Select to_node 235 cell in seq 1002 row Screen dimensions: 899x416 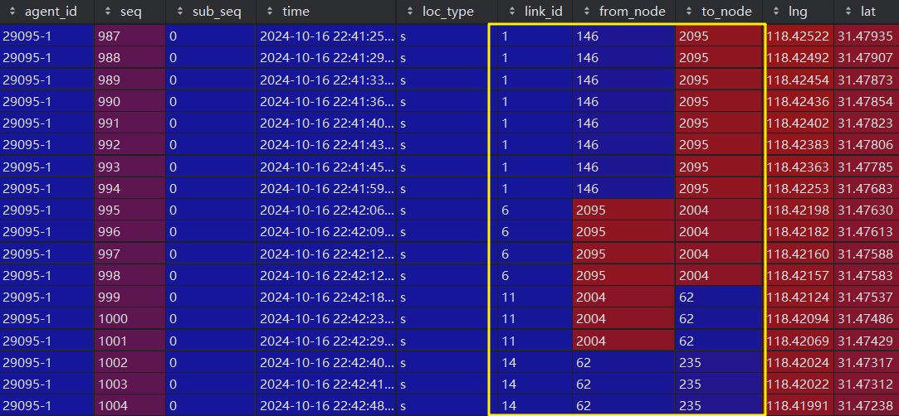click(x=719, y=362)
